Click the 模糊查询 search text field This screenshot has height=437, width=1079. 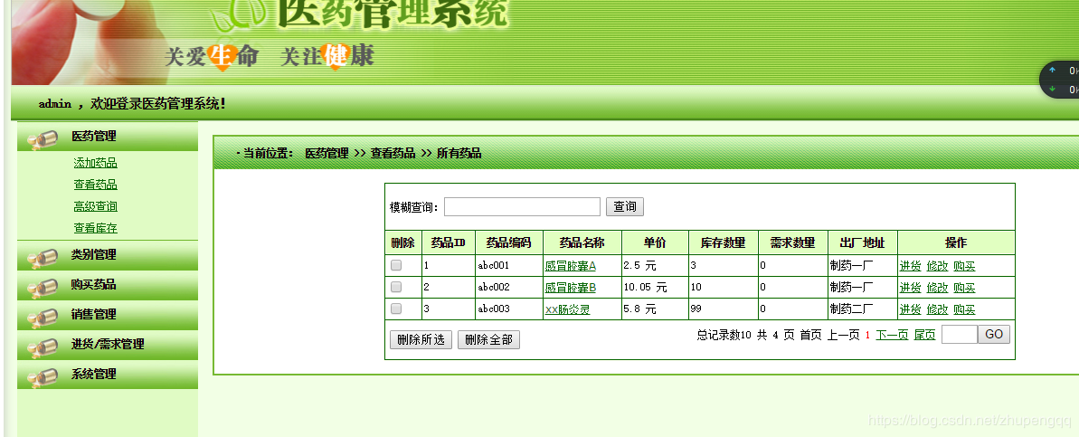tap(522, 207)
